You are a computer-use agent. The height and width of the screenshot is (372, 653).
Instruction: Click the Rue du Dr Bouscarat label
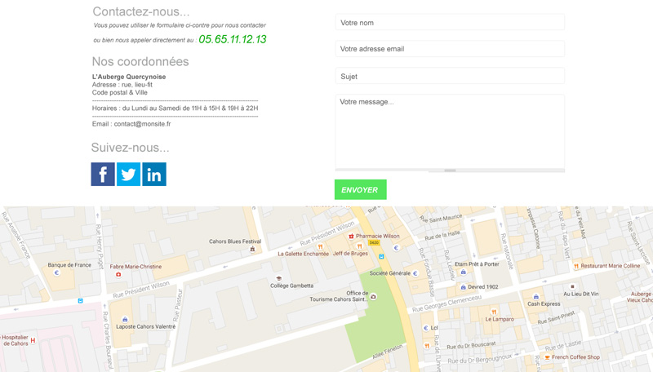[x=472, y=345]
